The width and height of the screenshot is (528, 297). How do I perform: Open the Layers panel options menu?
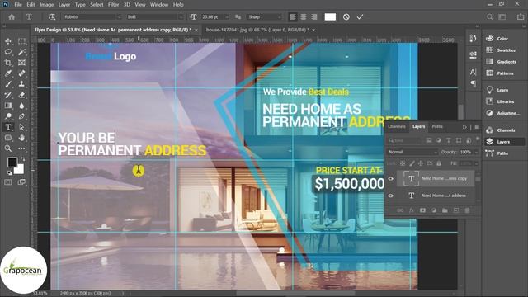477,127
